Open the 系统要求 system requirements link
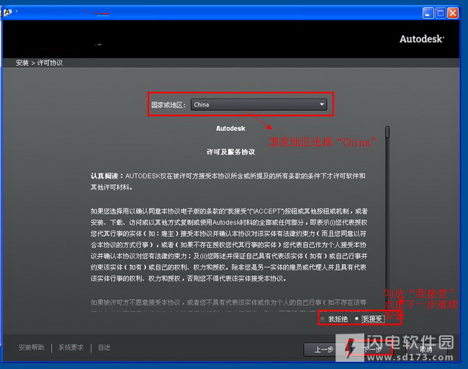 click(71, 347)
